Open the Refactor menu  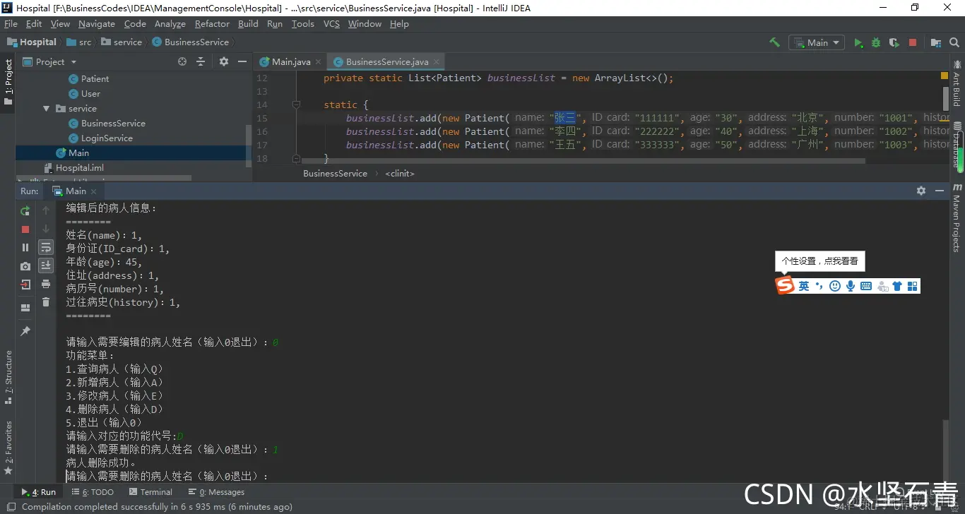(x=212, y=23)
